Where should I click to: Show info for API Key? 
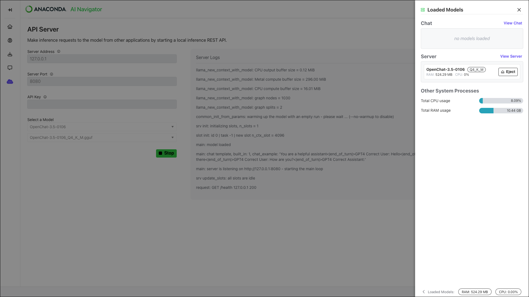(x=45, y=97)
